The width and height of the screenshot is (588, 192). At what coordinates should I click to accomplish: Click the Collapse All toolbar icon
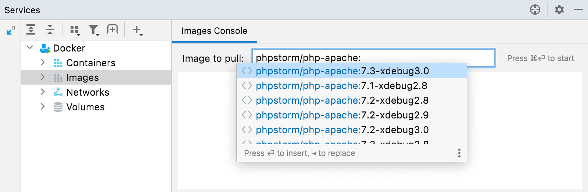click(50, 29)
